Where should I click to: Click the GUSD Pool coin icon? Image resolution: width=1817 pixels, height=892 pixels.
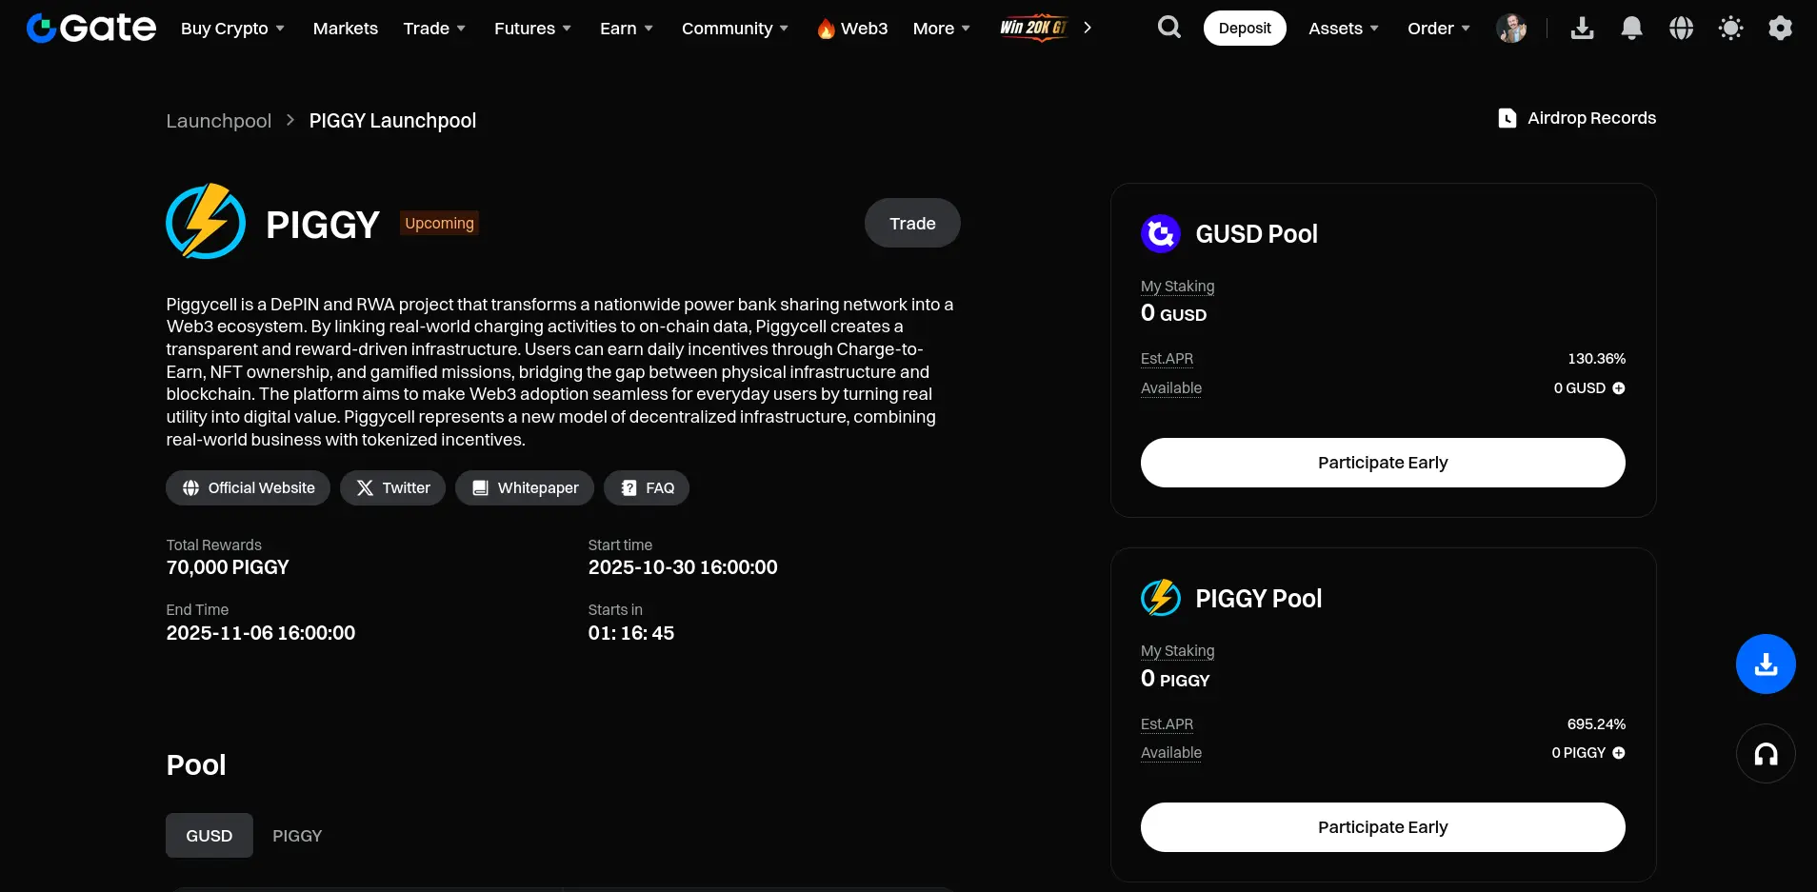(1161, 233)
